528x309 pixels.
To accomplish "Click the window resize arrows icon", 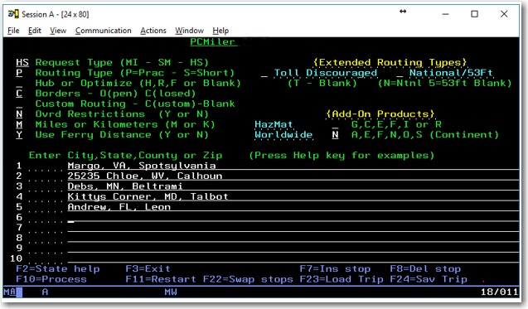I will click(x=403, y=12).
